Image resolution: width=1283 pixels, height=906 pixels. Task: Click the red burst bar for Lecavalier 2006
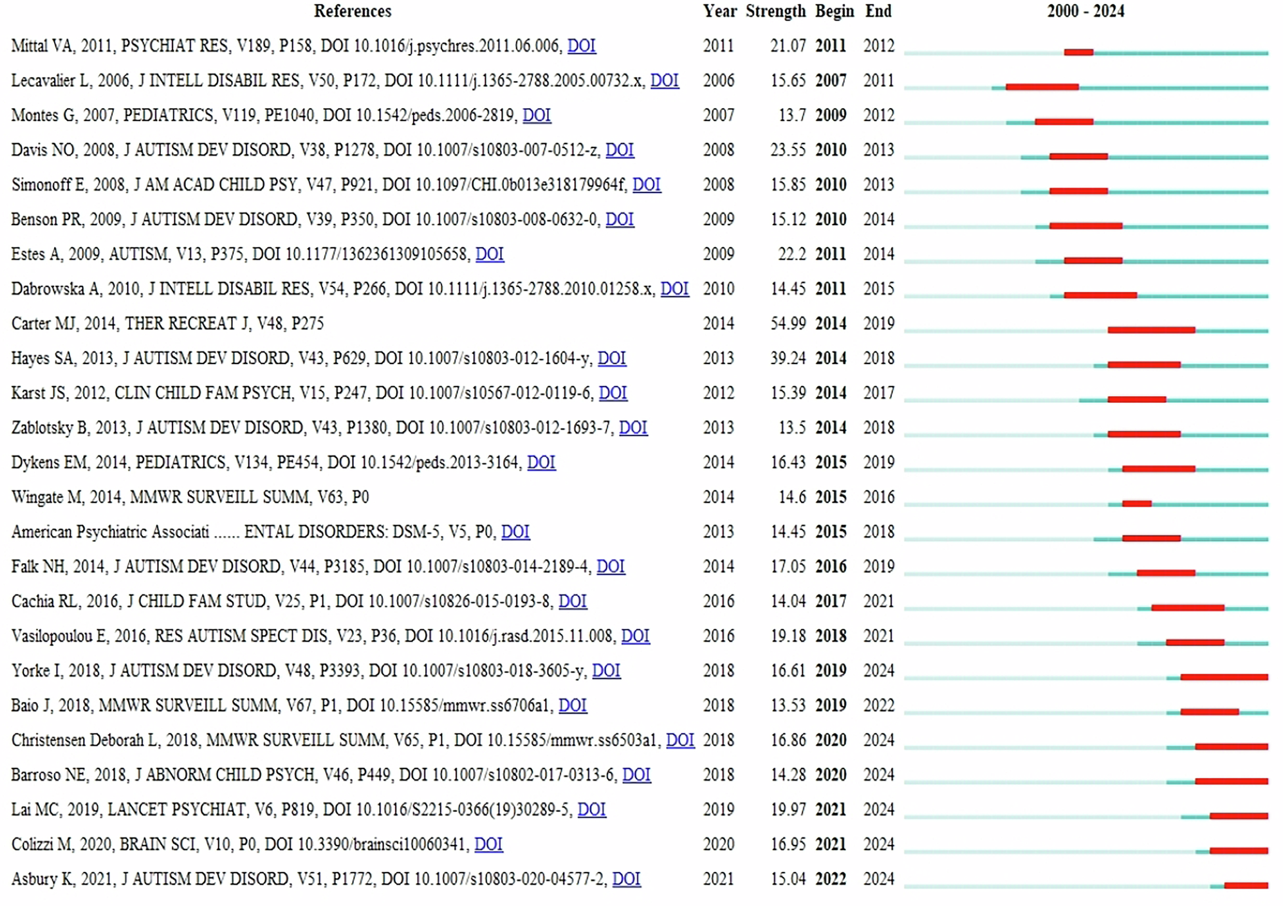[x=1042, y=87]
